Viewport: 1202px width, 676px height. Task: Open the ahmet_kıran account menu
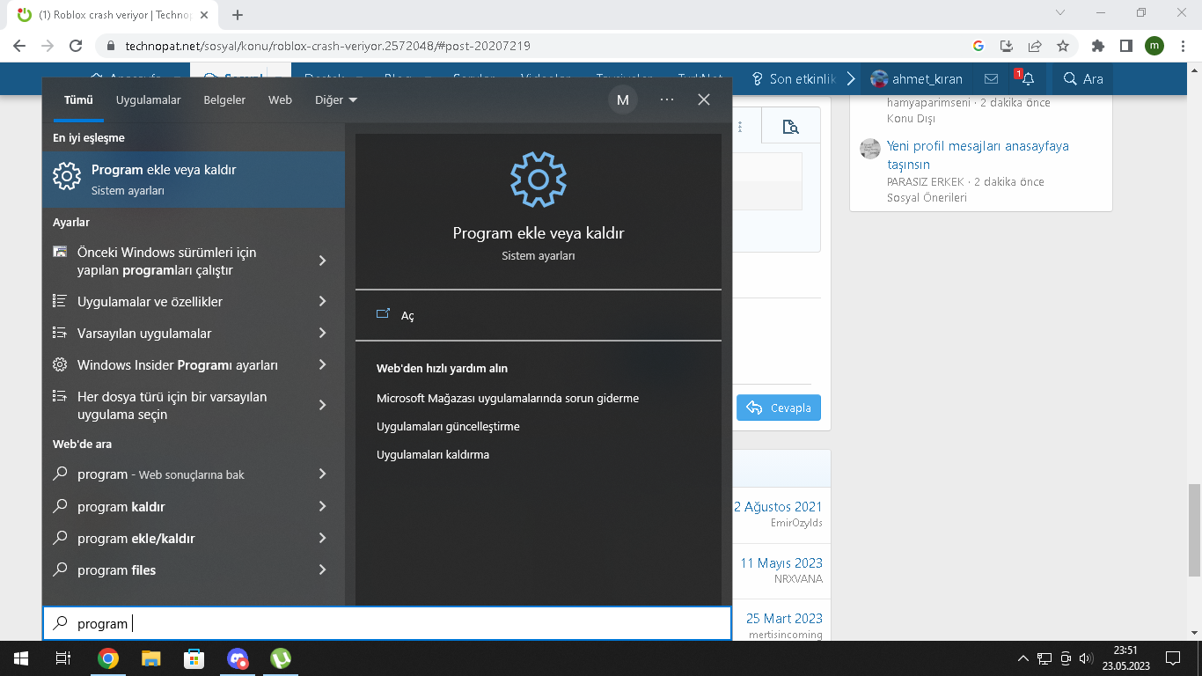pyautogui.click(x=917, y=79)
